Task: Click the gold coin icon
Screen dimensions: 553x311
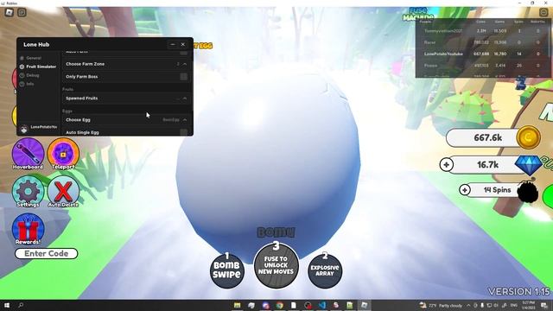Action: (528, 137)
